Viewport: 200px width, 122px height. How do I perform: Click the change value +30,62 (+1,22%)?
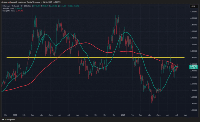[73, 6]
